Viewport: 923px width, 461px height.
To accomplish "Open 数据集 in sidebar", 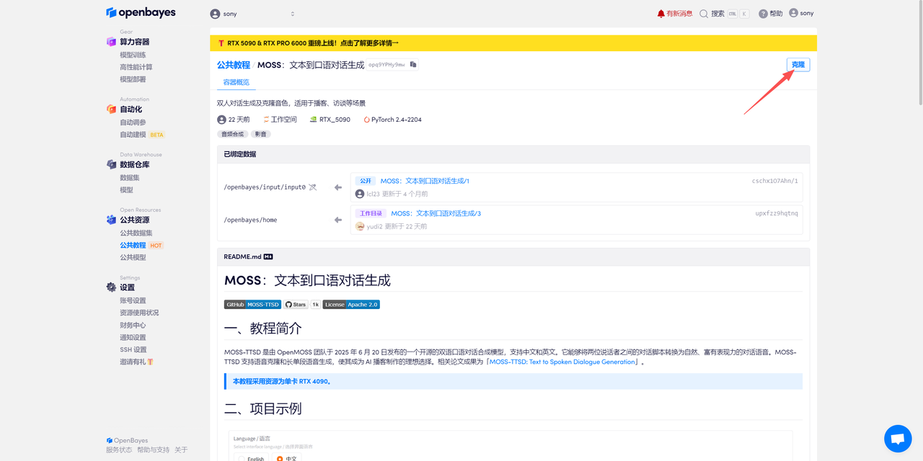I will tap(130, 177).
